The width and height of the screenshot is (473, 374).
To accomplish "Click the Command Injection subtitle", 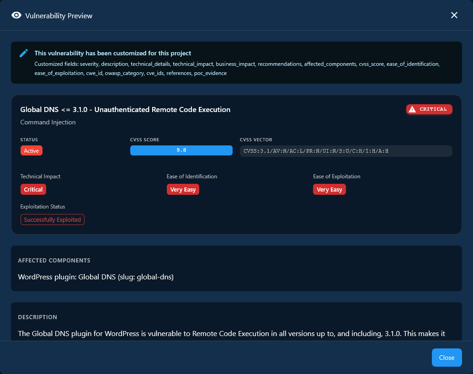I will click(x=48, y=122).
